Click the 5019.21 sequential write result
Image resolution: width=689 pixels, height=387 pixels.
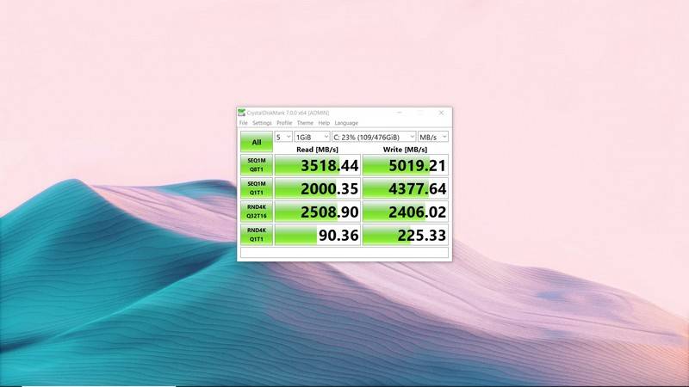point(405,165)
